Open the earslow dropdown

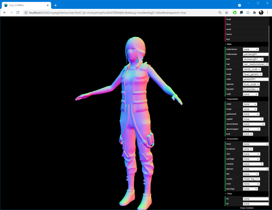point(253,164)
